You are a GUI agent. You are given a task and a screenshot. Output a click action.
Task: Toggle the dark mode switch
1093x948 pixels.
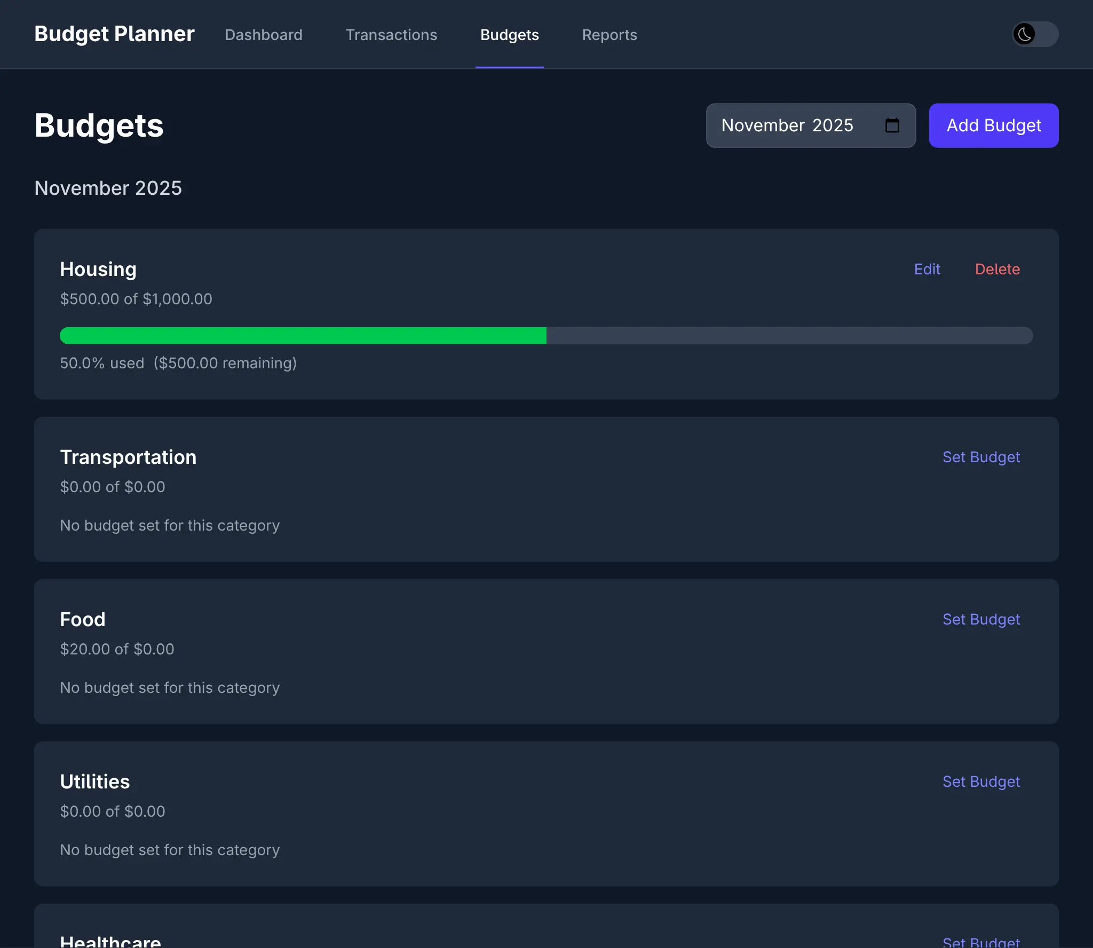(x=1034, y=34)
